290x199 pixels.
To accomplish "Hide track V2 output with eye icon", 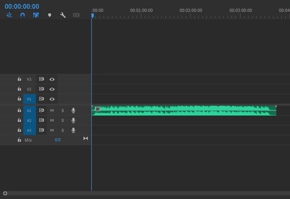I will pos(52,89).
